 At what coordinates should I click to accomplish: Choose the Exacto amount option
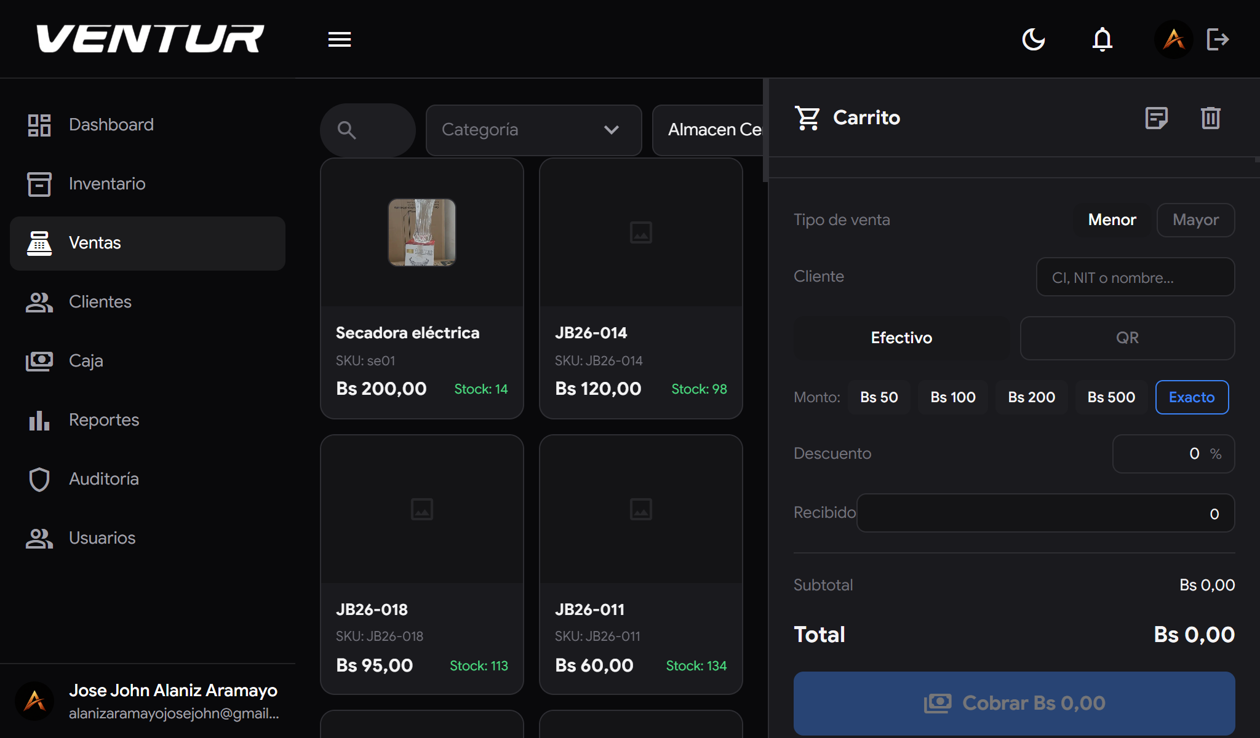pos(1192,397)
